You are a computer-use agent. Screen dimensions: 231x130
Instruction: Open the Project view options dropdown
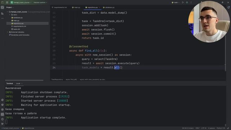10,7
